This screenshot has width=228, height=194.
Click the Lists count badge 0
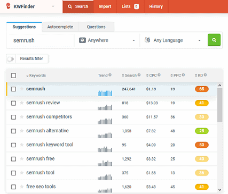(x=137, y=6)
